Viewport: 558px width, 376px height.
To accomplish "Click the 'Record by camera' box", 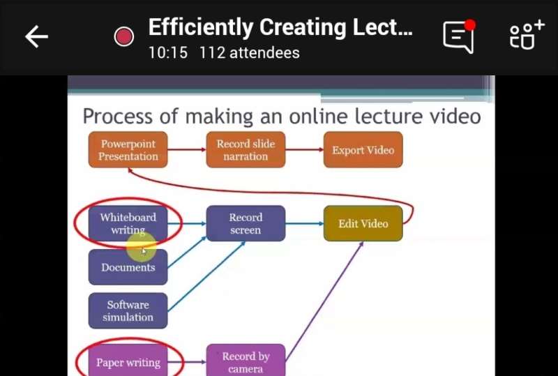I will [x=246, y=361].
